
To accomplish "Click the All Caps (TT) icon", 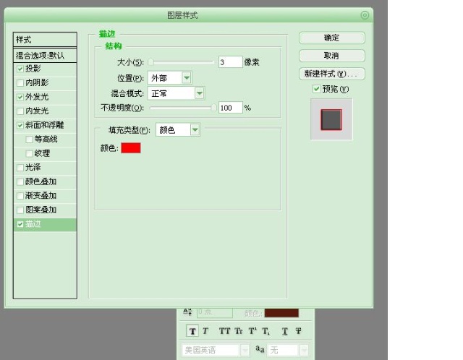I will pyautogui.click(x=224, y=331).
